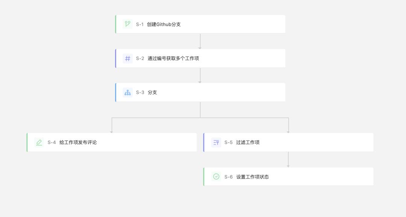The width and height of the screenshot is (406, 217).
Task: Select the 分支 node title text
Action: 152,92
